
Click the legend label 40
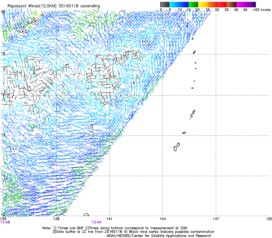pyautogui.click(x=236, y=10)
